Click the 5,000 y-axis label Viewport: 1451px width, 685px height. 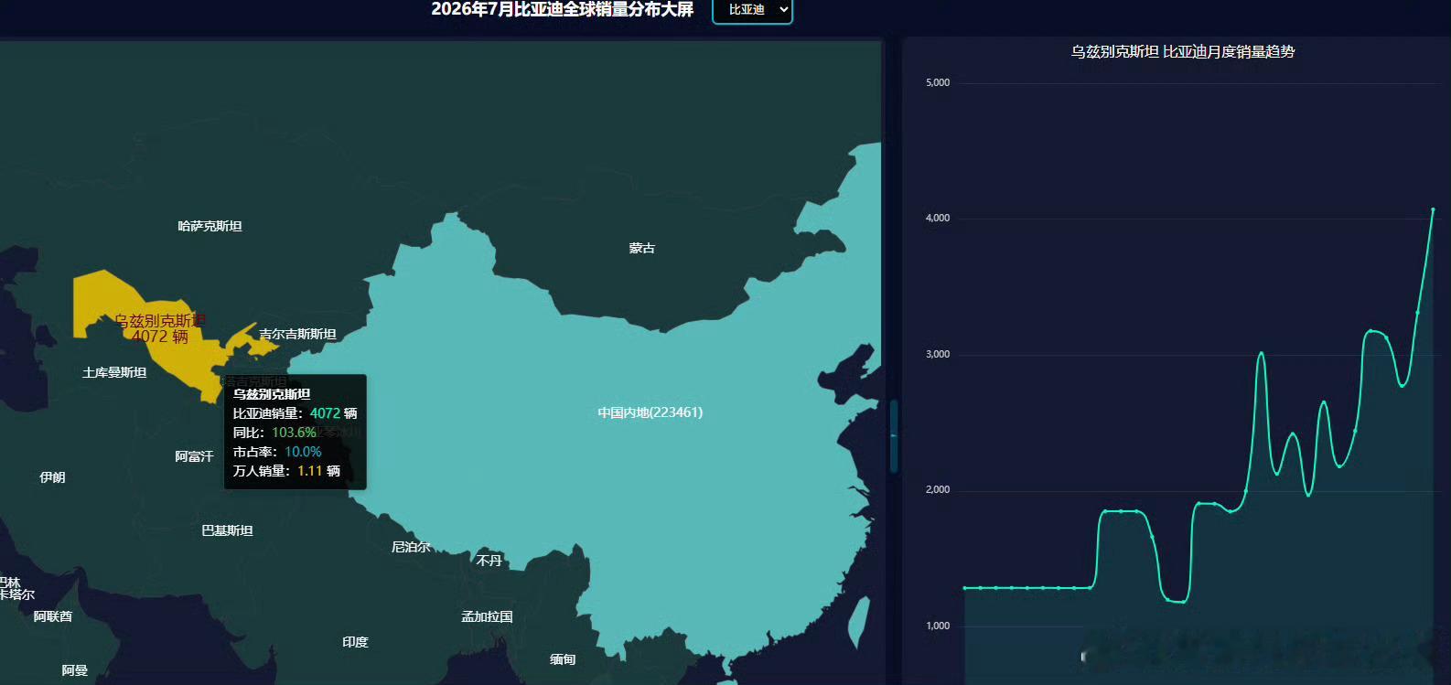(938, 82)
